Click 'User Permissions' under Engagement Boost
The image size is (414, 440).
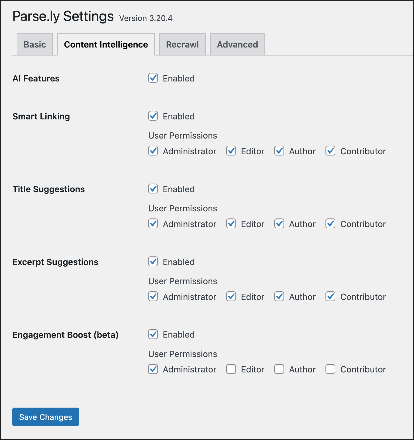(183, 354)
